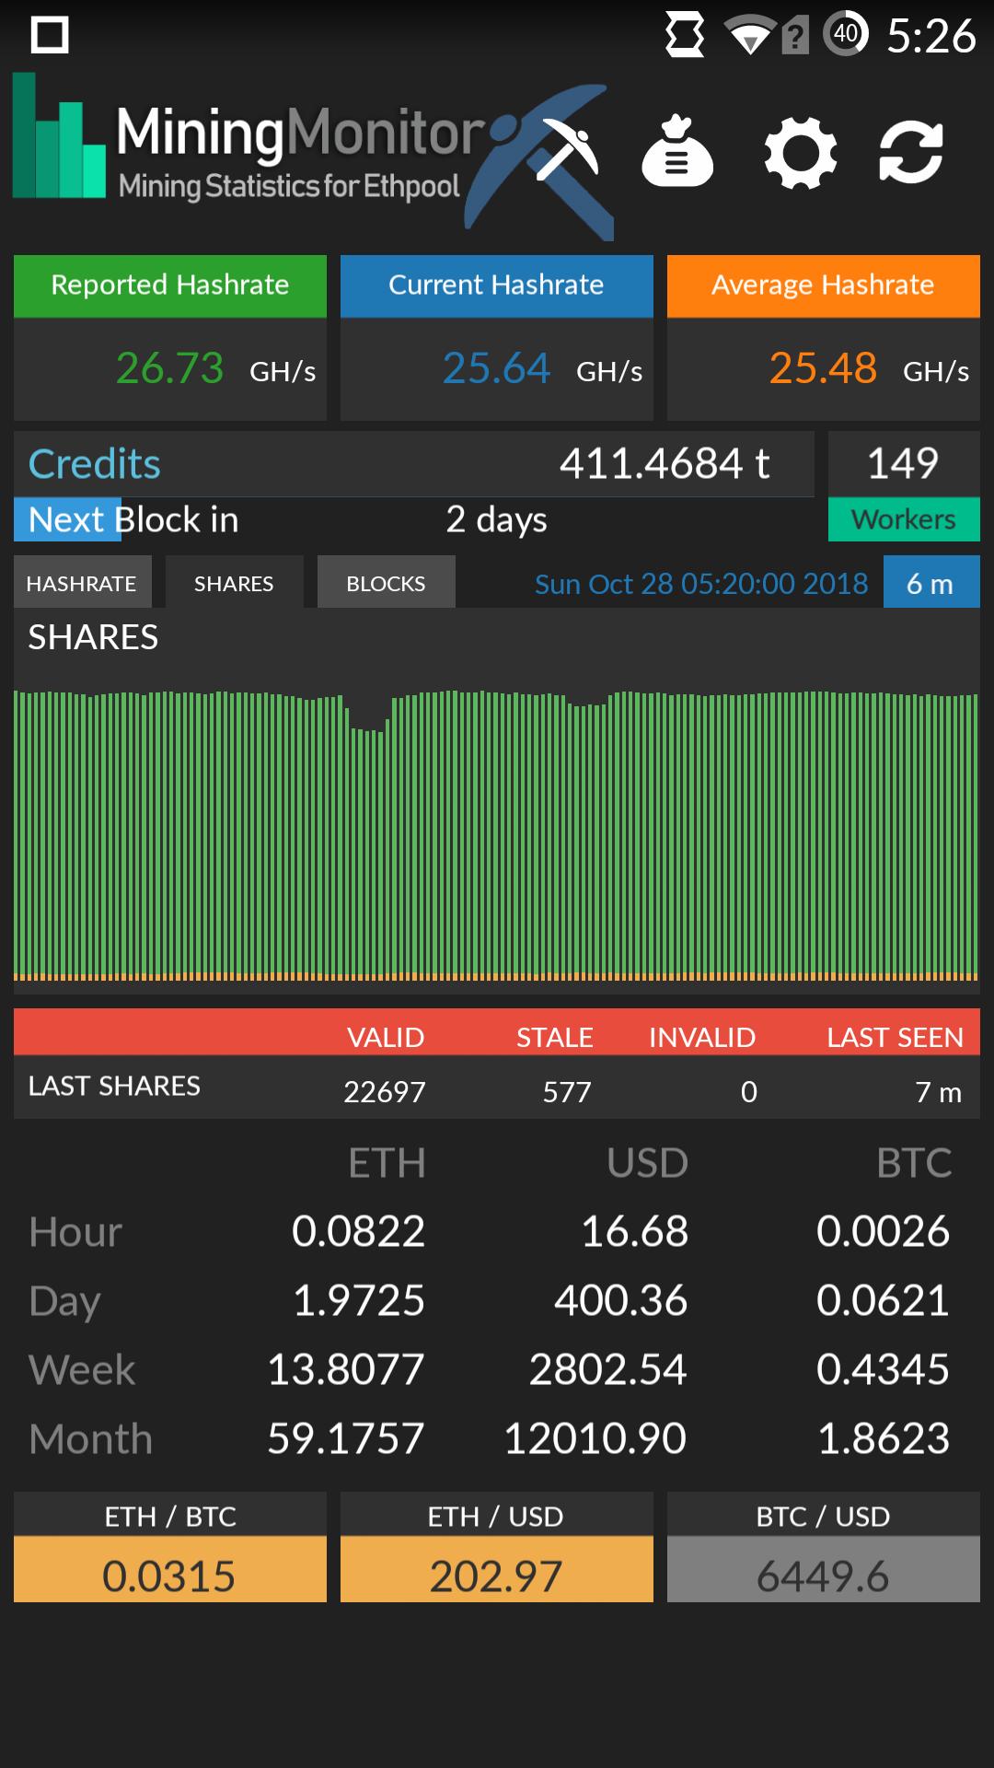Image resolution: width=994 pixels, height=1768 pixels.
Task: Tap the LAST SHARES row label
Action: click(114, 1086)
